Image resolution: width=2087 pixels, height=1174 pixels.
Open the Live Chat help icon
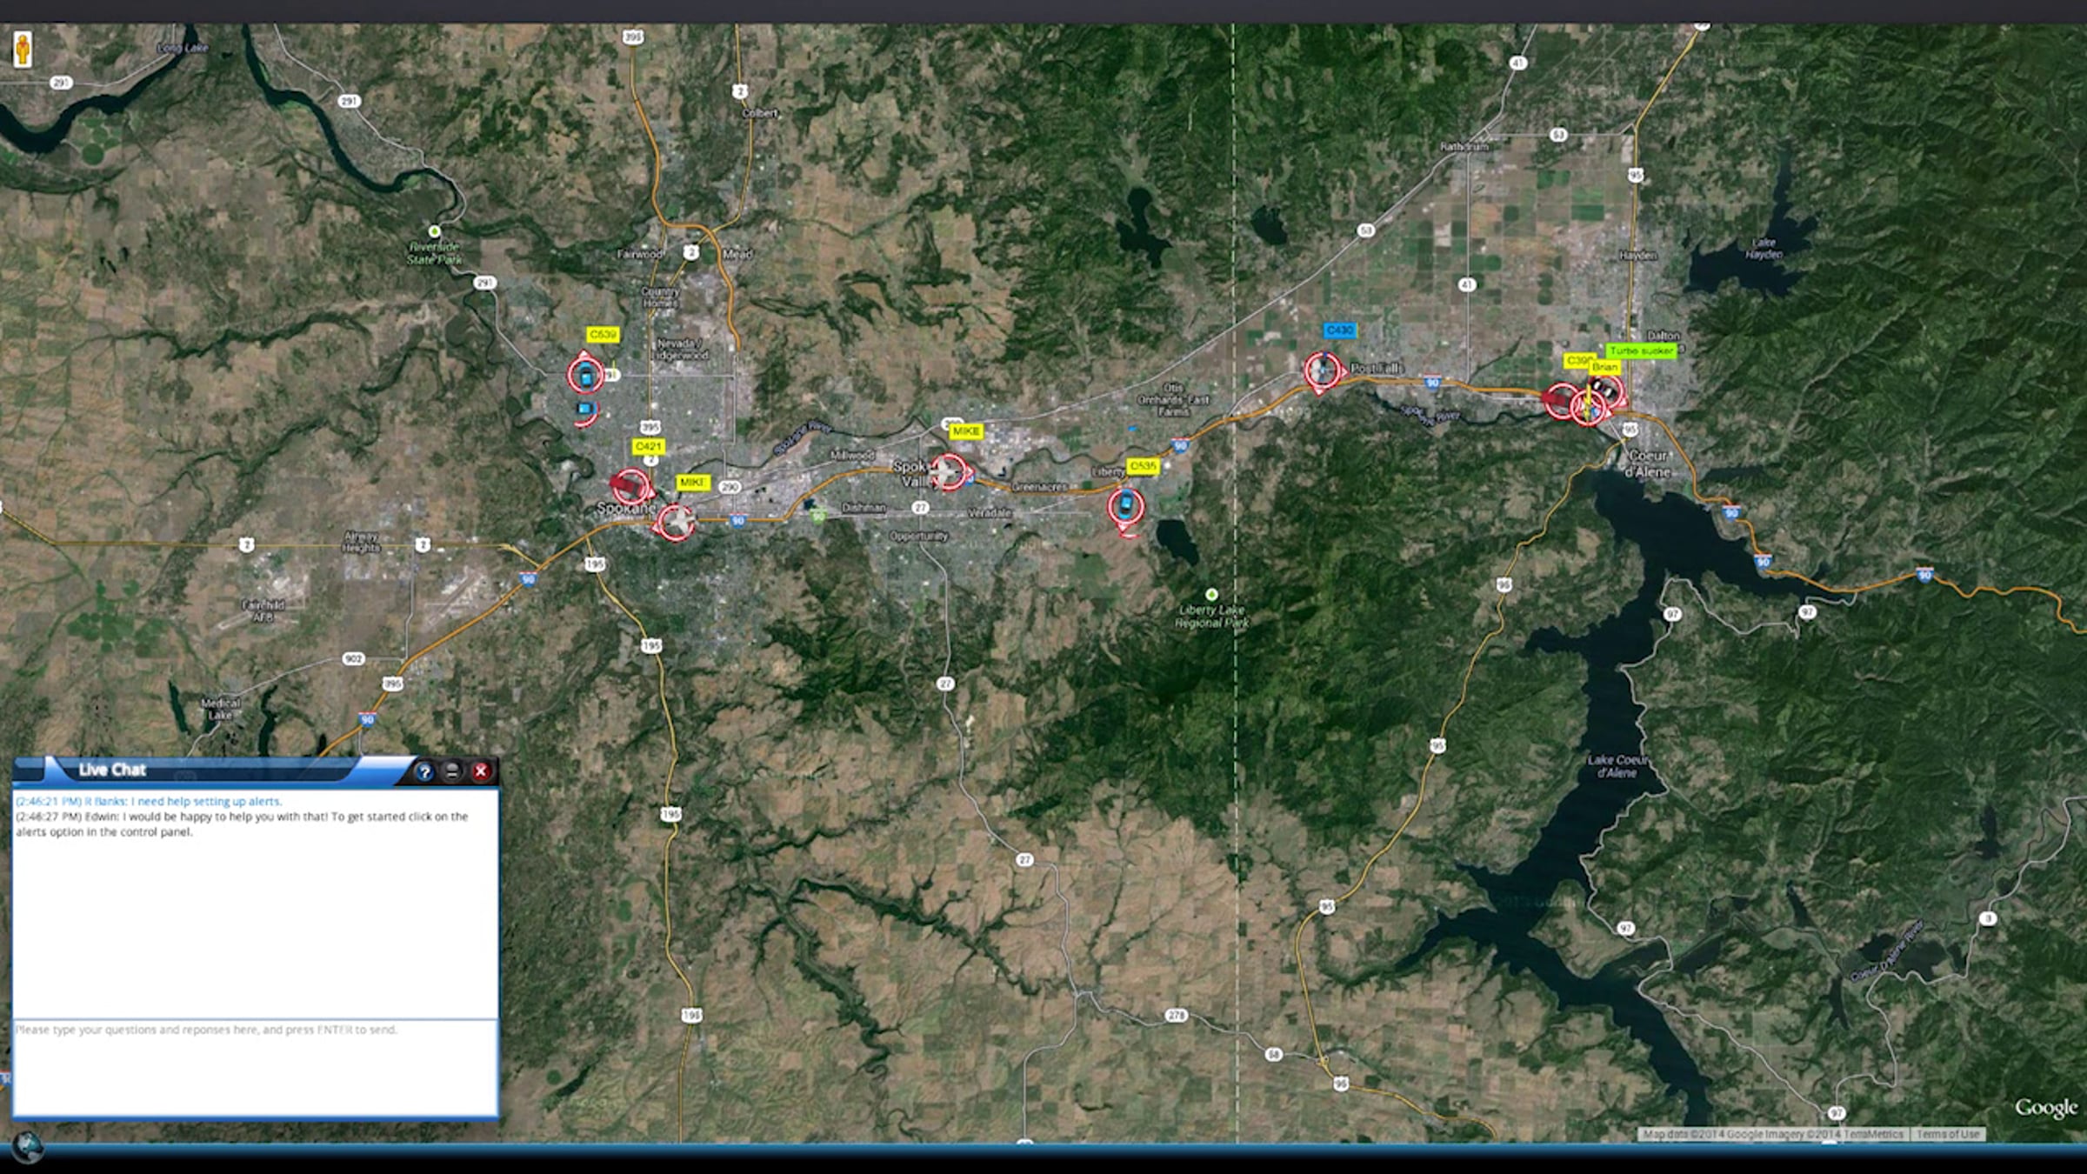424,771
